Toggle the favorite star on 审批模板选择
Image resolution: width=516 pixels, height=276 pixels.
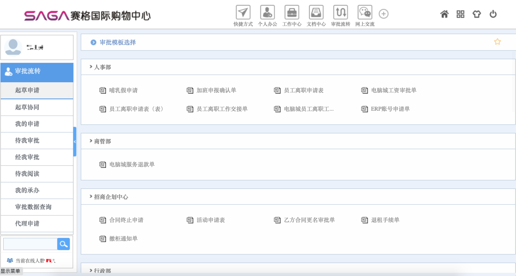point(497,41)
